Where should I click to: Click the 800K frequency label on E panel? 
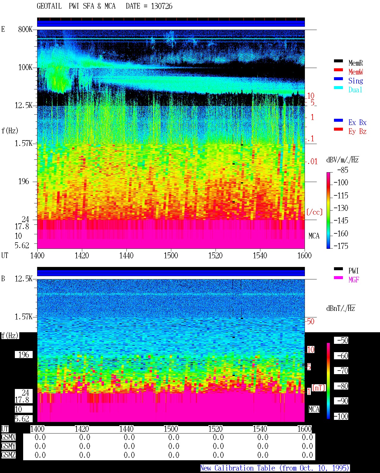pyautogui.click(x=25, y=29)
